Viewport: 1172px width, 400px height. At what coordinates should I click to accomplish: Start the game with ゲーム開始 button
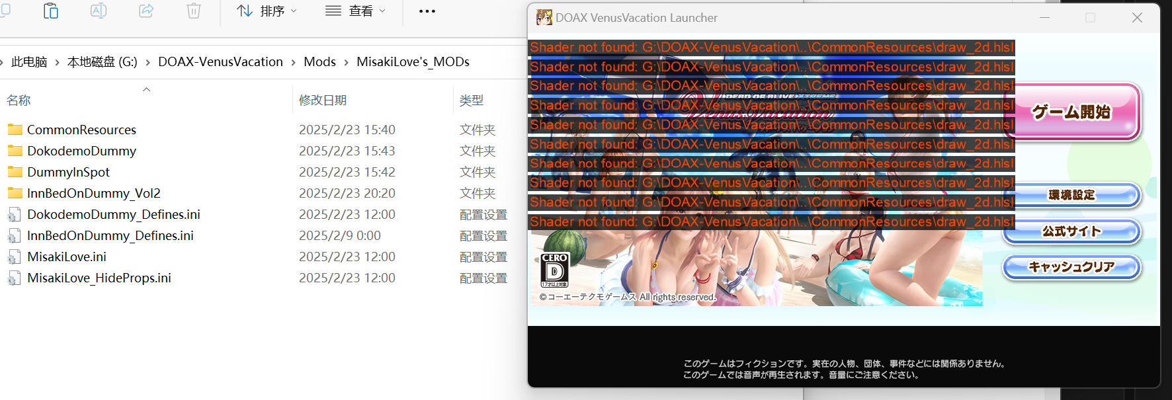(x=1071, y=112)
